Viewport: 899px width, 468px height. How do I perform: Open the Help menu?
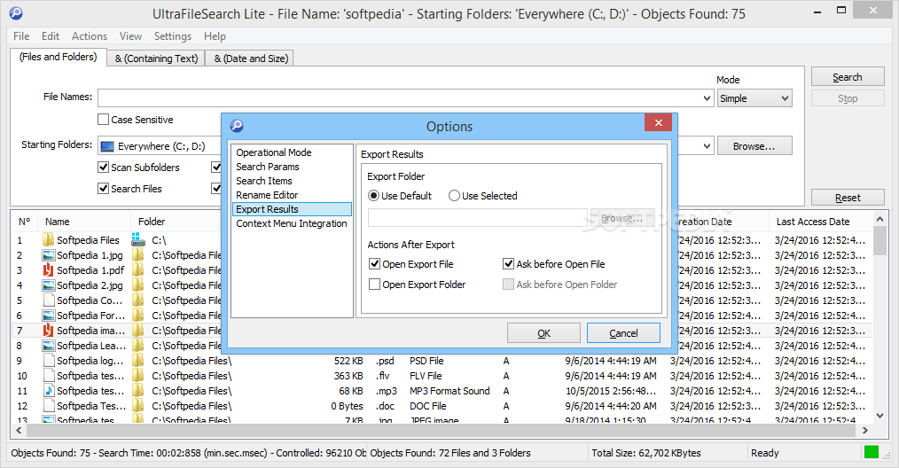click(x=215, y=36)
